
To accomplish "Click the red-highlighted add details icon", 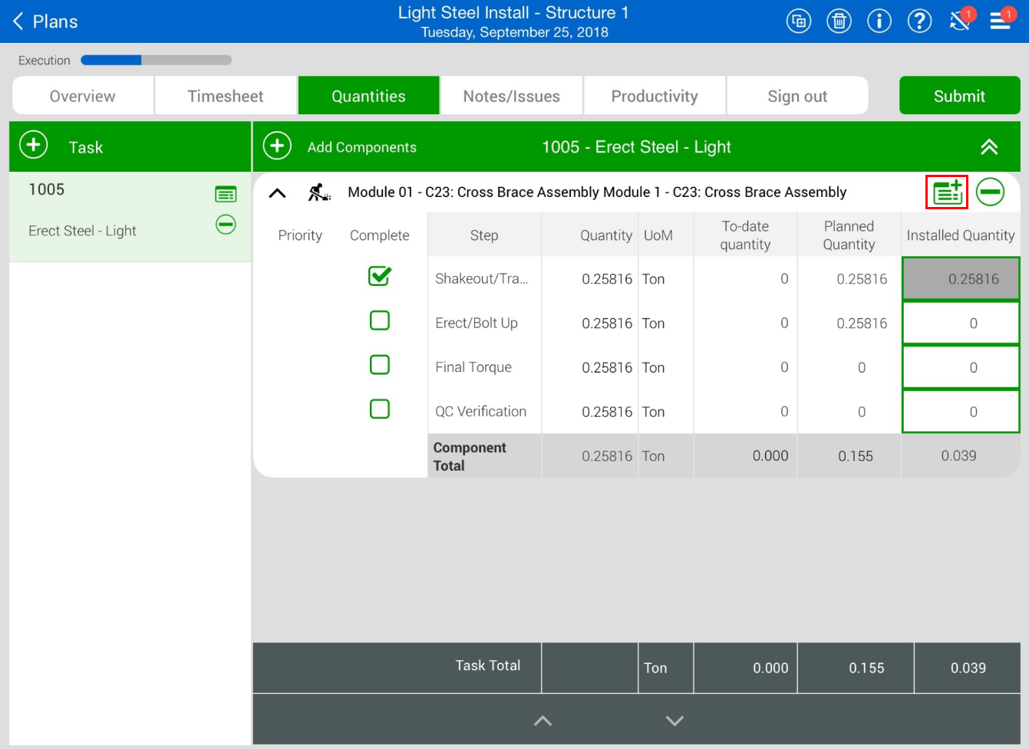I will click(x=947, y=192).
